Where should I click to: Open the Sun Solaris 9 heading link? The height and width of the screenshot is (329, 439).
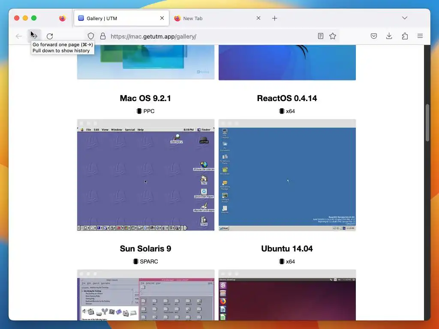tap(145, 248)
